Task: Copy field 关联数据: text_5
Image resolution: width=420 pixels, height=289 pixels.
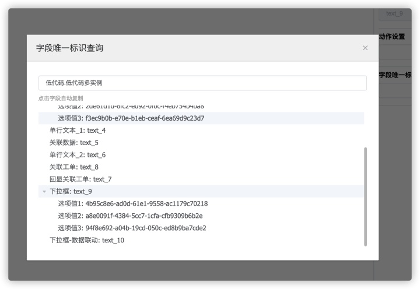Action: click(74, 143)
